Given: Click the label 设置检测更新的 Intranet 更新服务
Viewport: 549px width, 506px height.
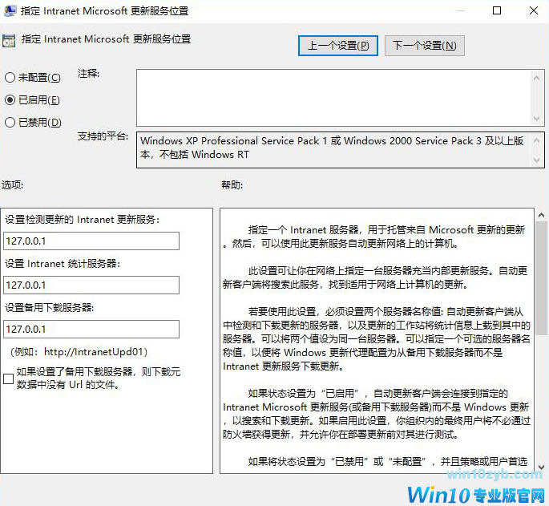Looking at the screenshot, I should click(x=82, y=220).
